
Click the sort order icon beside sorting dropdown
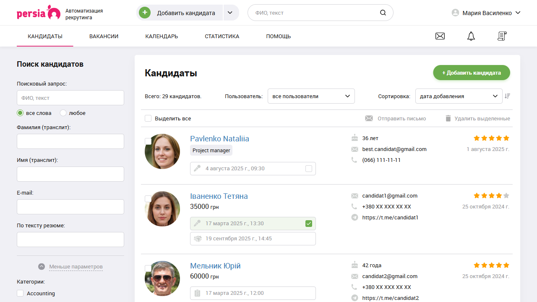point(507,96)
